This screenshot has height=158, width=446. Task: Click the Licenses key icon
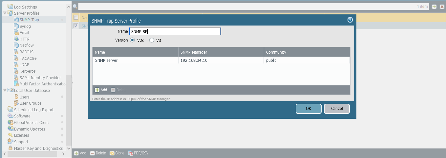(x=11, y=135)
